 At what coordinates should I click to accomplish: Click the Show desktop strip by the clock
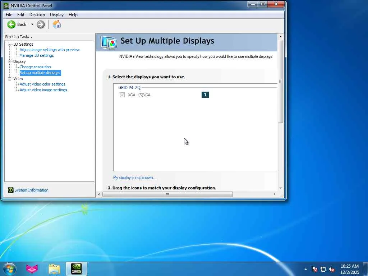point(365,269)
